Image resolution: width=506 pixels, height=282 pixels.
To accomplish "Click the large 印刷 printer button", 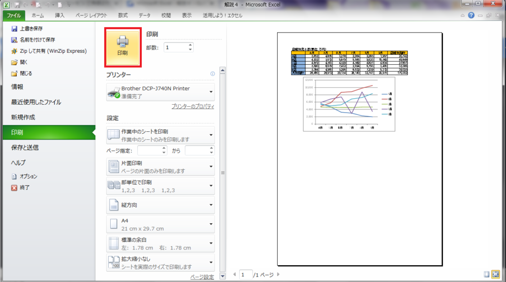I will pos(123,47).
